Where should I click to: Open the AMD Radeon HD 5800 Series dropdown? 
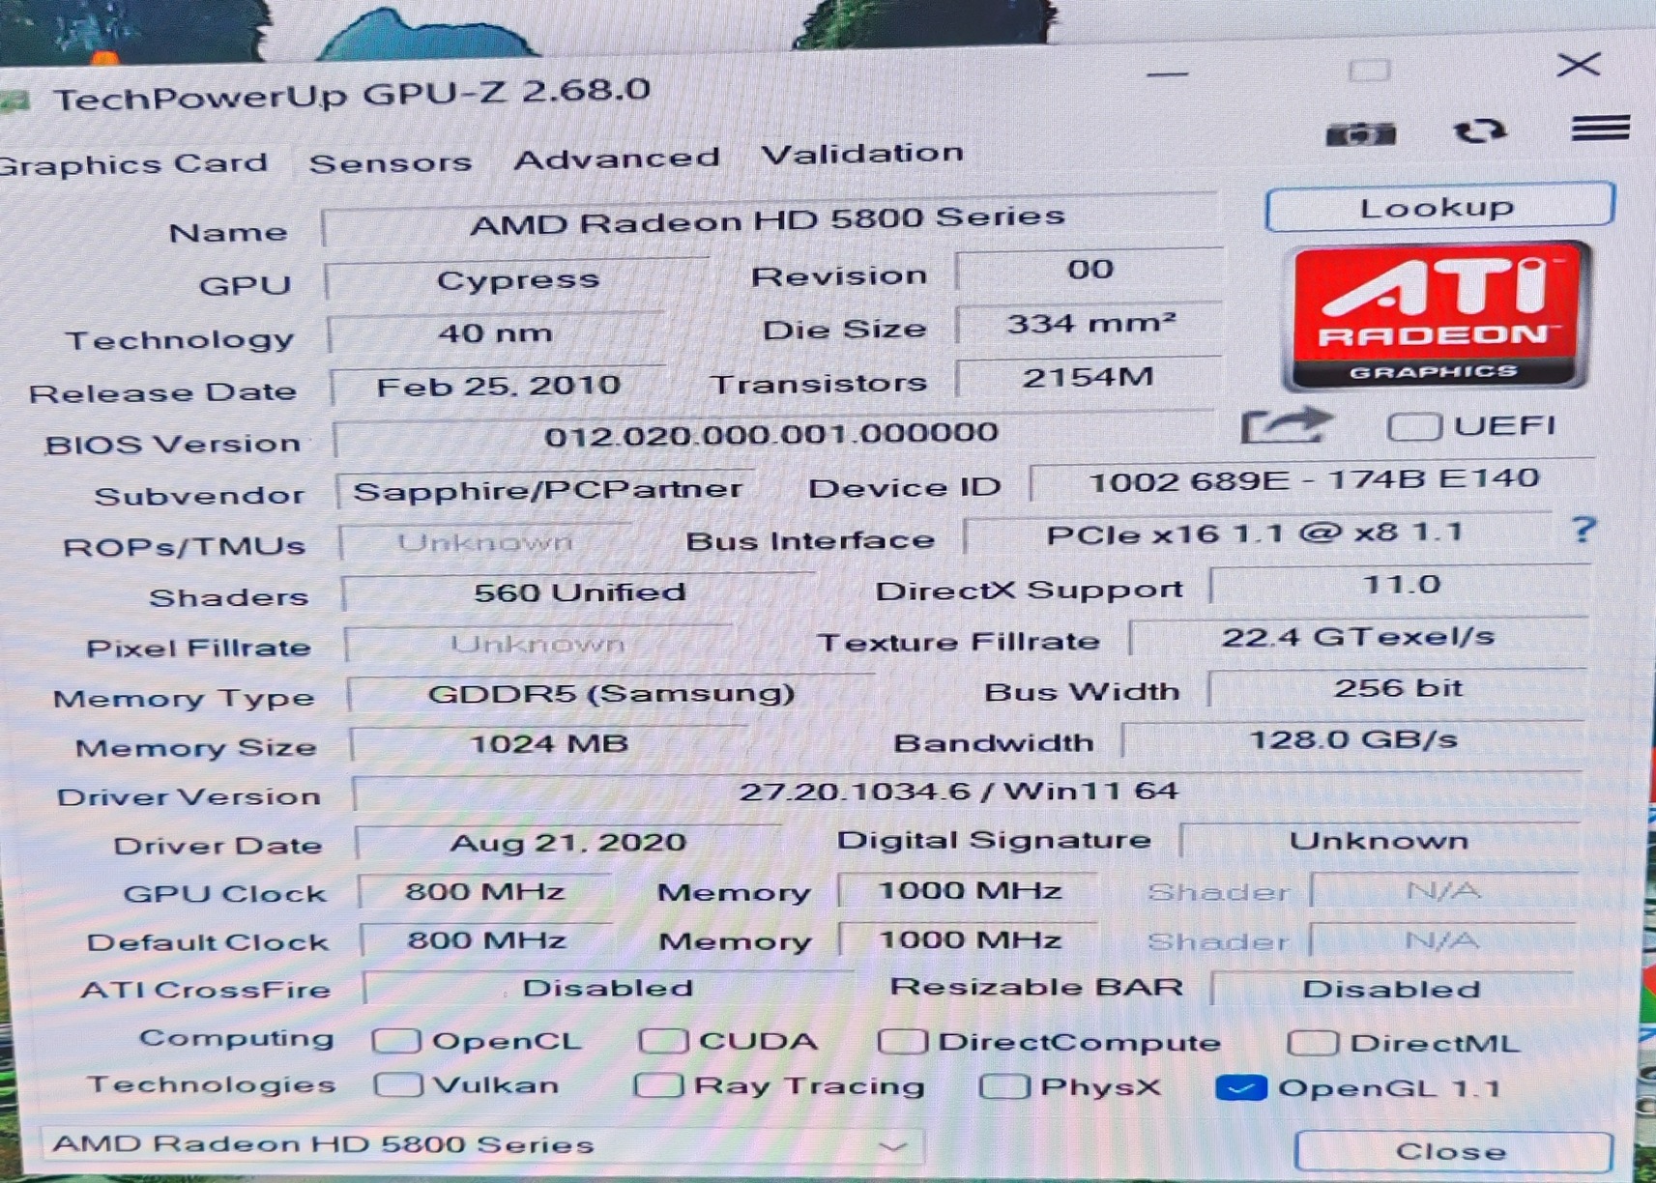click(x=481, y=1145)
